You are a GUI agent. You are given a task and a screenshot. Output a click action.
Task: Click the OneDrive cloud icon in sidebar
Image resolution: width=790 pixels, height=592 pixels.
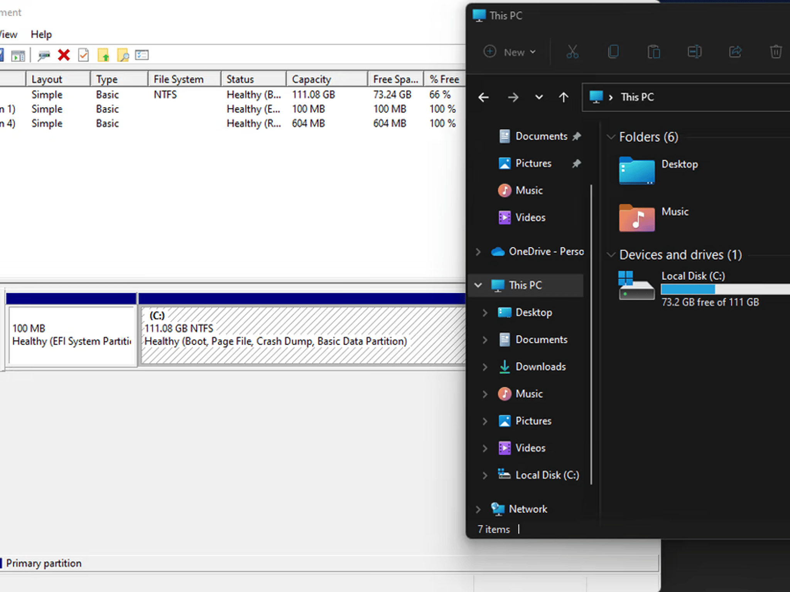pyautogui.click(x=498, y=252)
